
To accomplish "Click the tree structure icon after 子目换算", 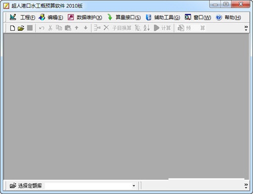I will pos(138,28).
